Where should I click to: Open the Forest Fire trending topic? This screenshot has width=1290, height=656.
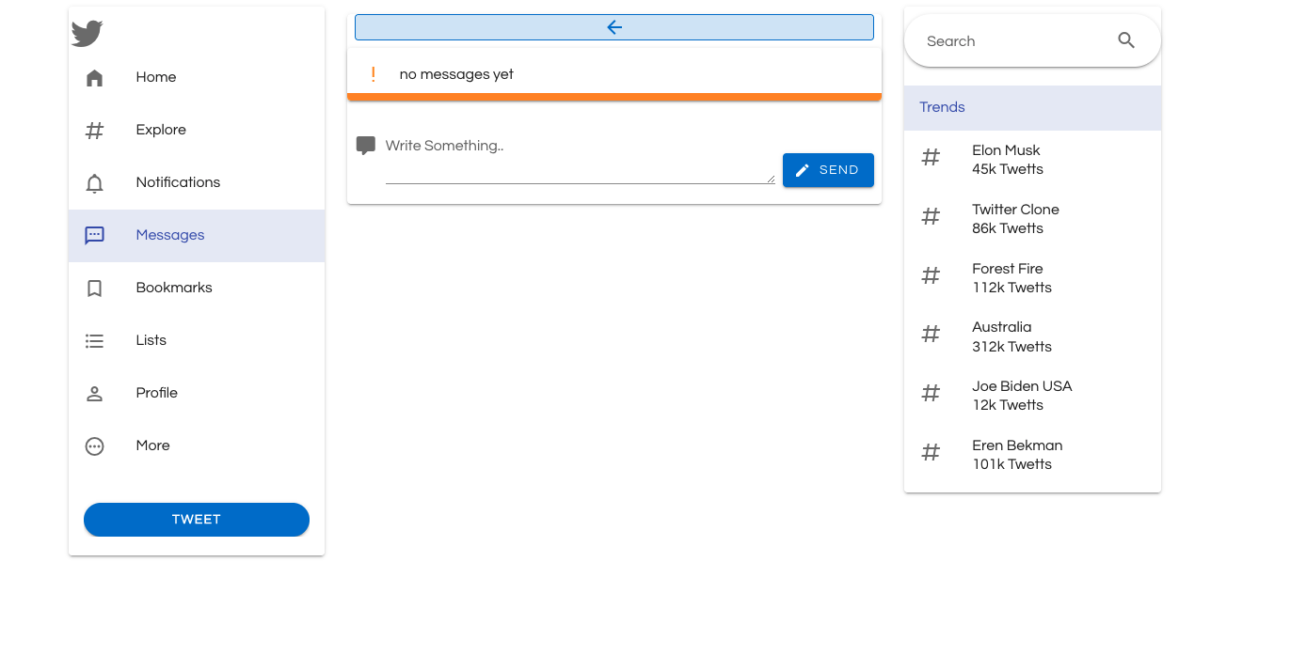(x=1008, y=277)
